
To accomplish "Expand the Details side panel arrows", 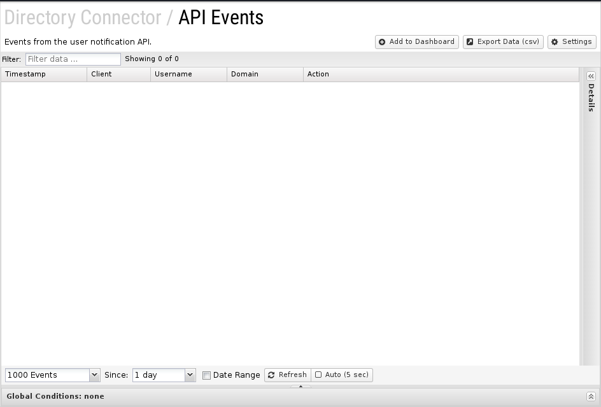I will pos(591,76).
